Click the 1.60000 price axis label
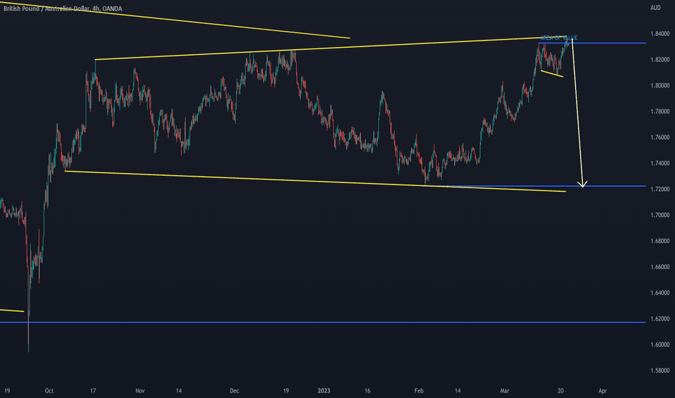675x398 pixels. [x=660, y=344]
